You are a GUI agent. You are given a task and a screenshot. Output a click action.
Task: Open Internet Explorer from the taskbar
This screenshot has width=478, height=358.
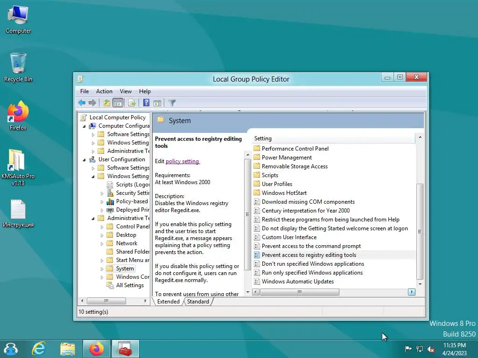click(x=39, y=349)
